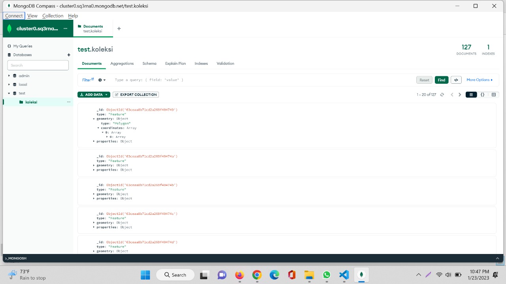Viewport: 506px width, 284px height.
Task: Switch to Indexes tab
Action: (201, 64)
